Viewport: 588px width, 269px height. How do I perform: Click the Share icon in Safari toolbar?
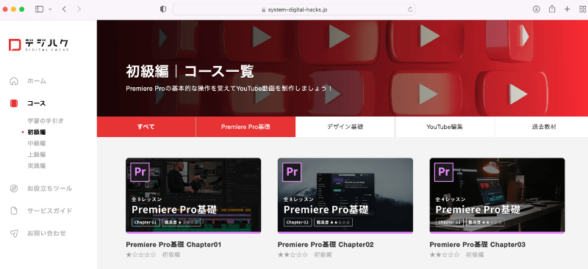552,9
